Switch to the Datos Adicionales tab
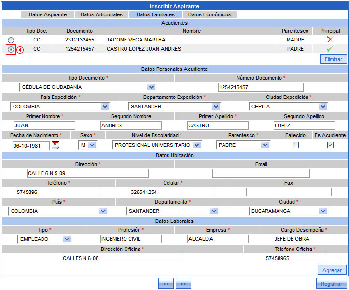Image resolution: width=349 pixels, height=290 pixels. [101, 14]
